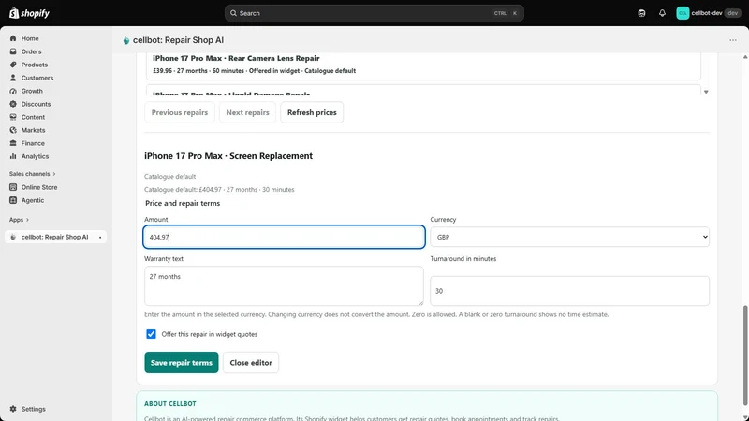Click the Shopify logo
Viewport: 749px width, 421px height.
click(x=29, y=13)
